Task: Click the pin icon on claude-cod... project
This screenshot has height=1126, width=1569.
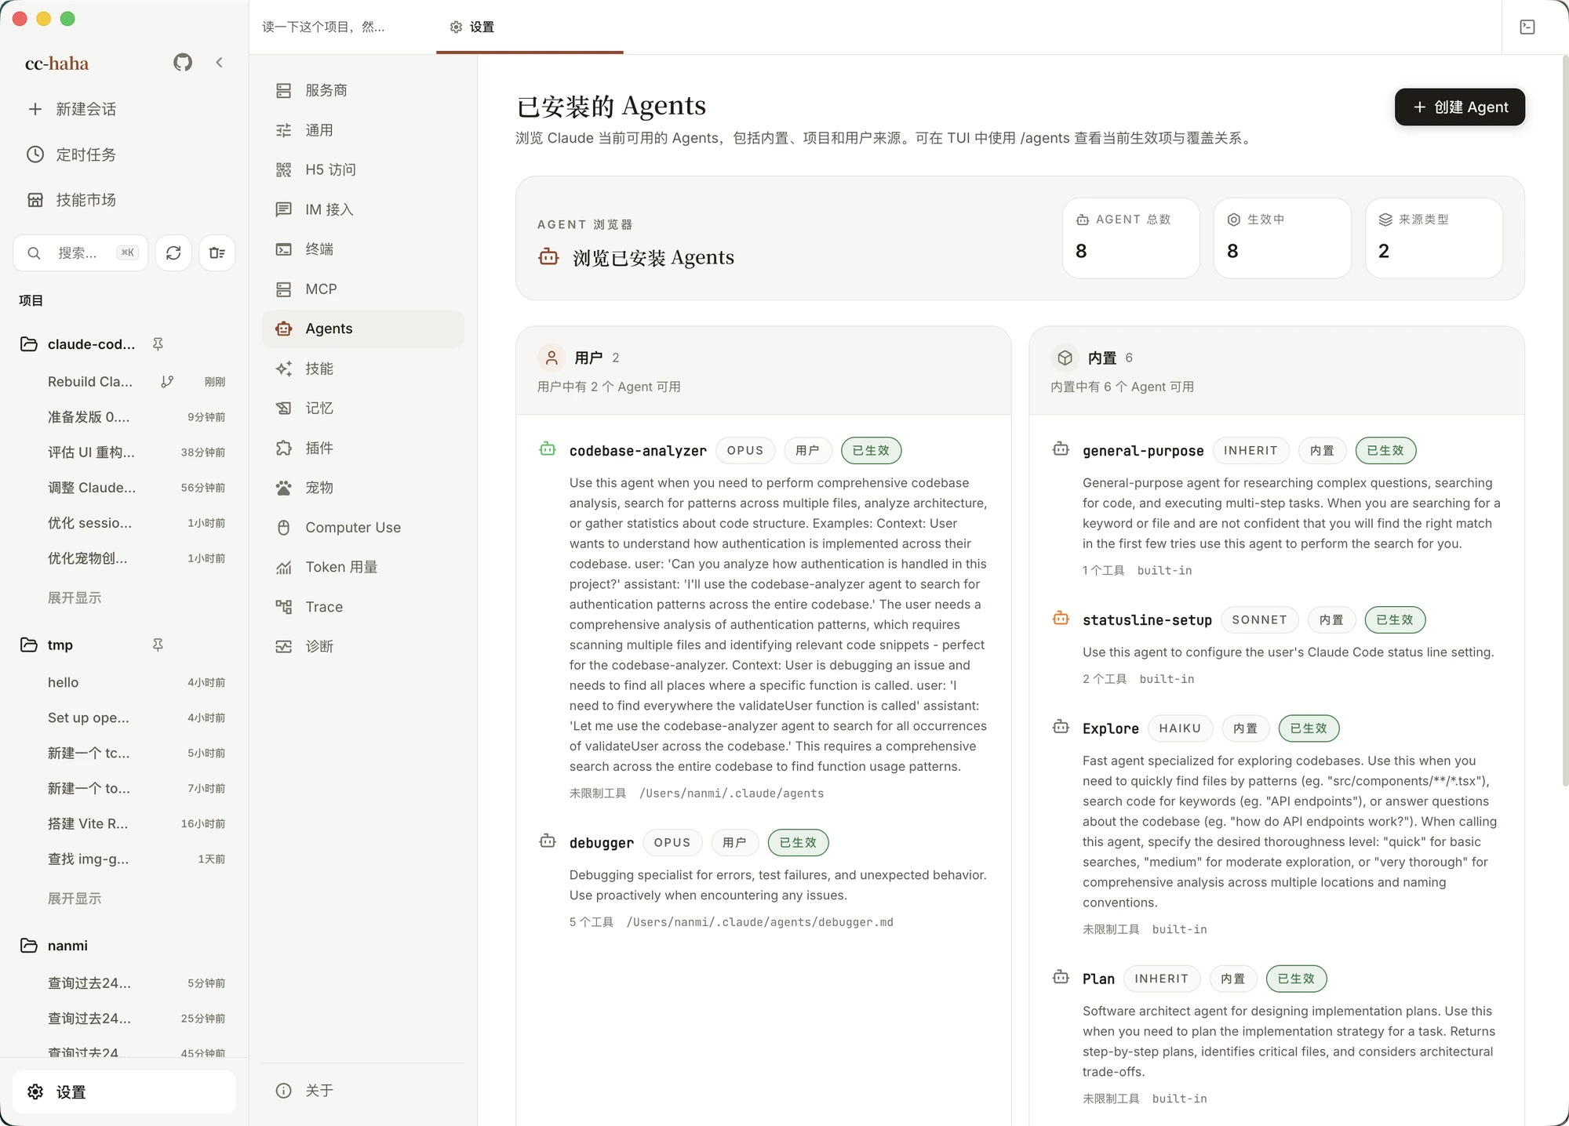Action: pyautogui.click(x=158, y=344)
